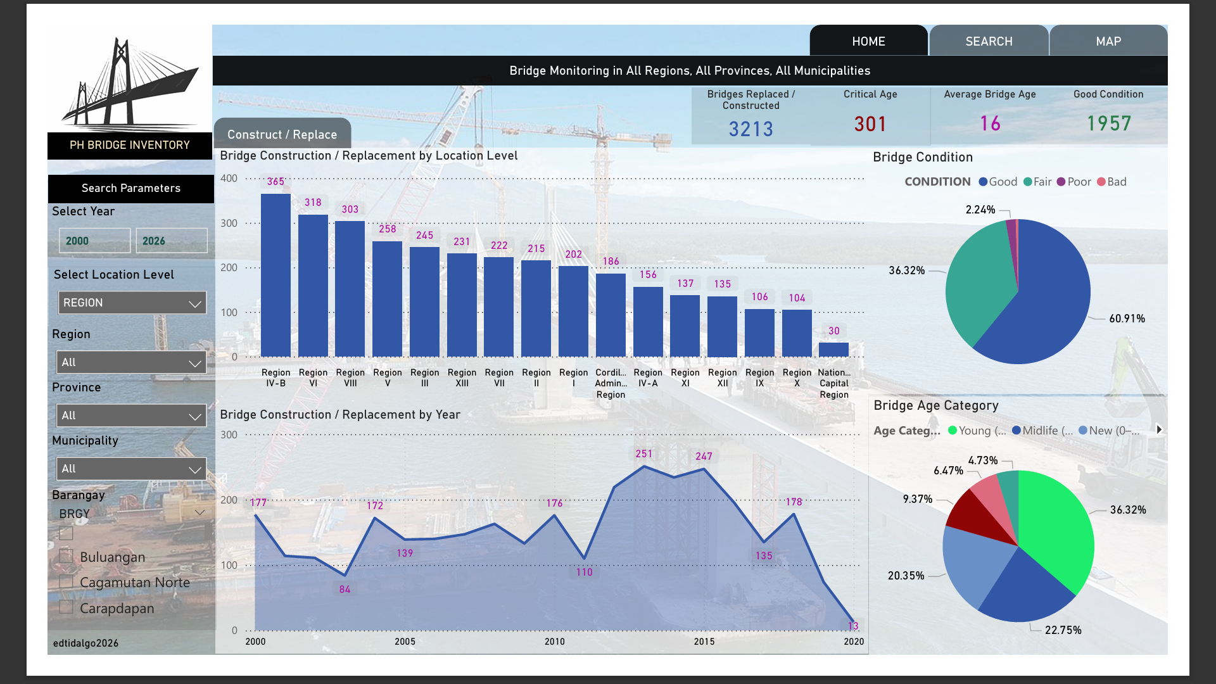Click the Construct / Replace button
Screen dimensions: 1216x684
(282, 134)
